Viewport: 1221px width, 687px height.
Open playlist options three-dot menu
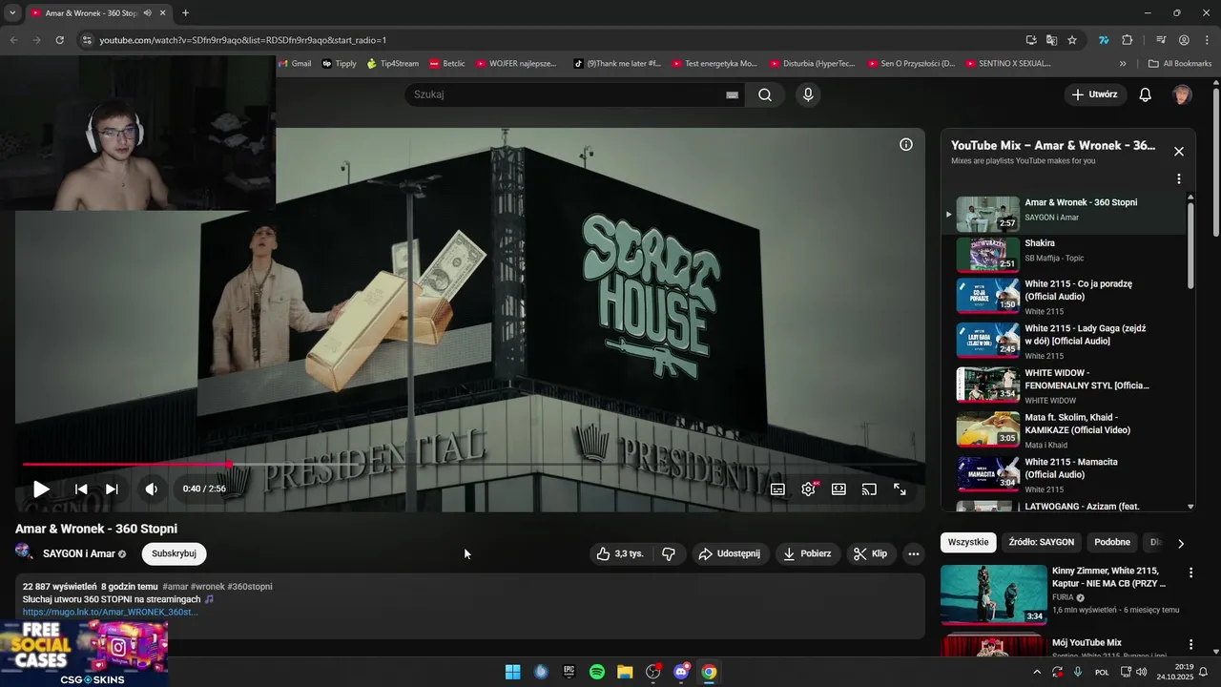[x=1179, y=178]
